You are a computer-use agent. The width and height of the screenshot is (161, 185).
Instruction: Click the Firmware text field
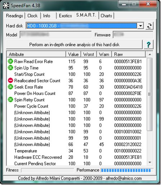click(133, 35)
